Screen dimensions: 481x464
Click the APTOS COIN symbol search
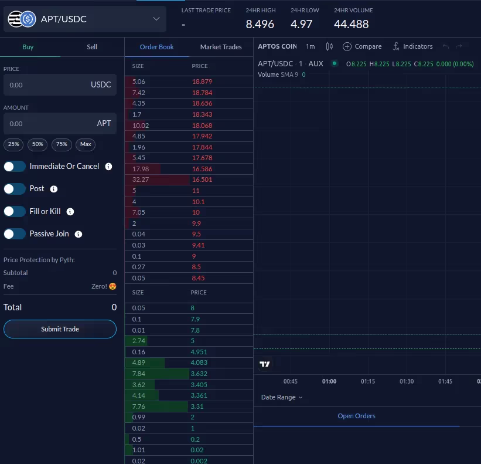coord(277,46)
